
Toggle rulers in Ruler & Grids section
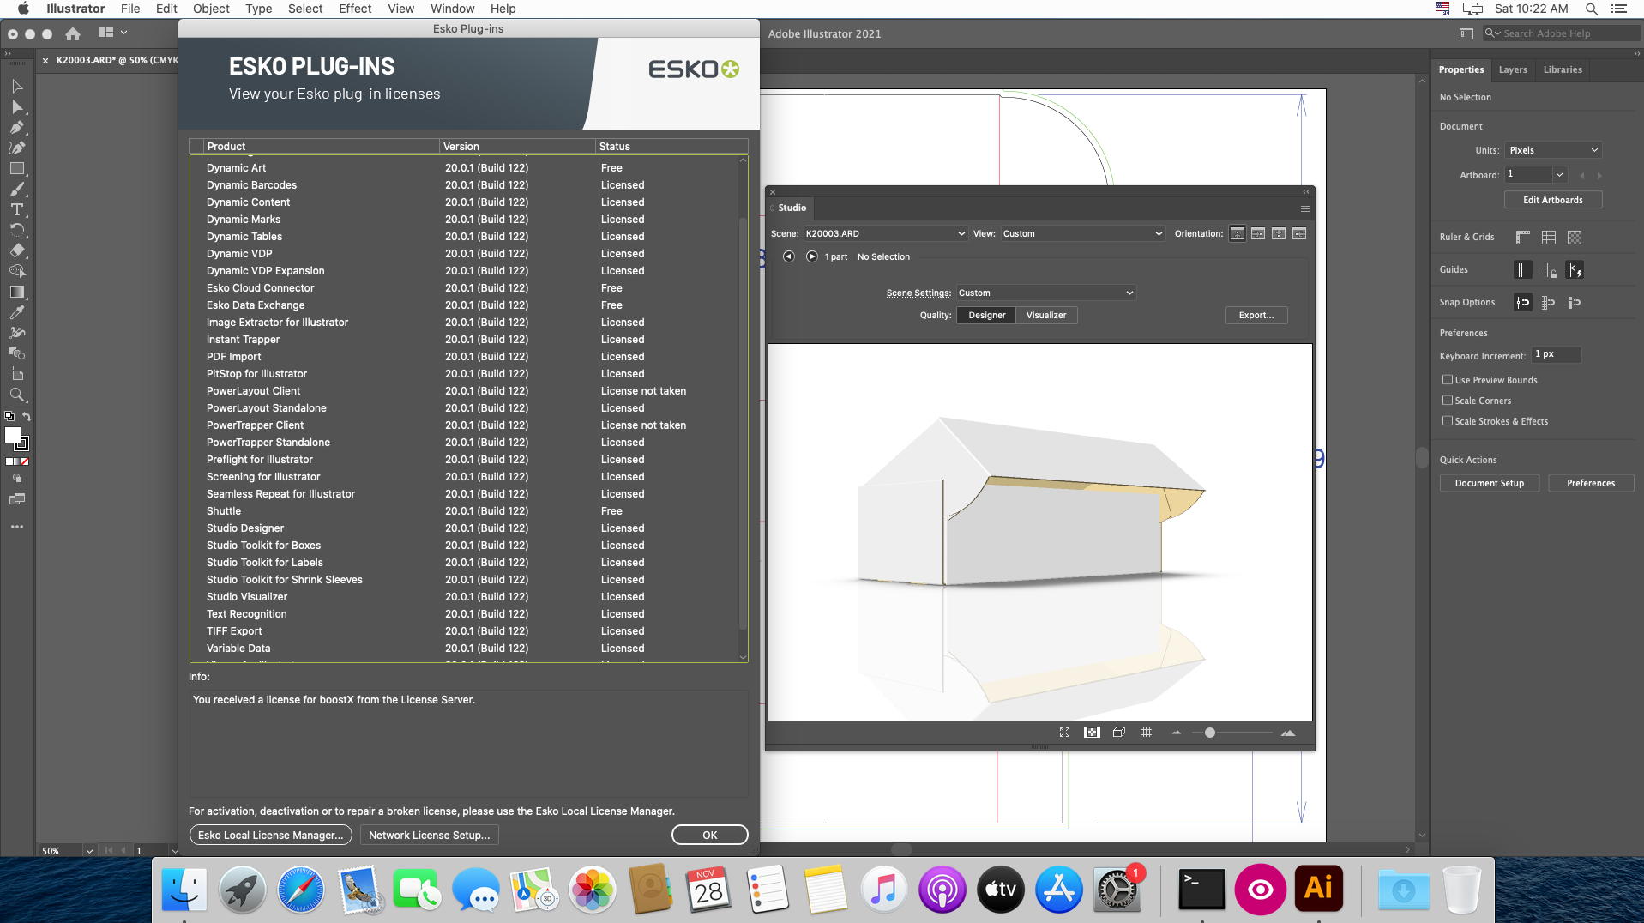tap(1523, 237)
